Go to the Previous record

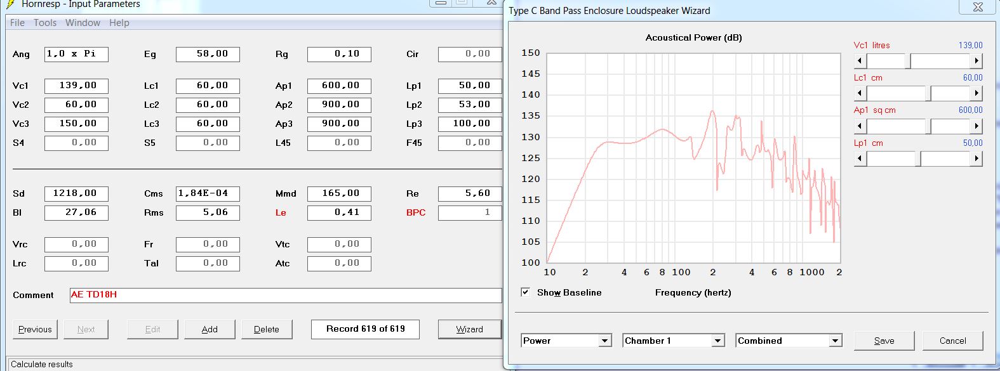[x=35, y=329]
